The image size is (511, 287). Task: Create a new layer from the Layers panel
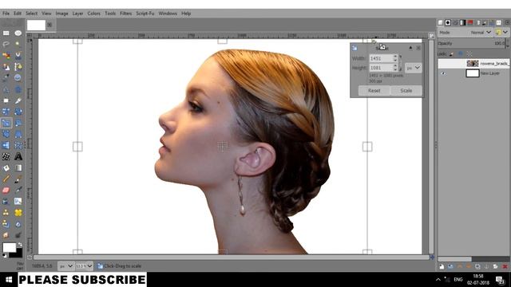[442, 266]
